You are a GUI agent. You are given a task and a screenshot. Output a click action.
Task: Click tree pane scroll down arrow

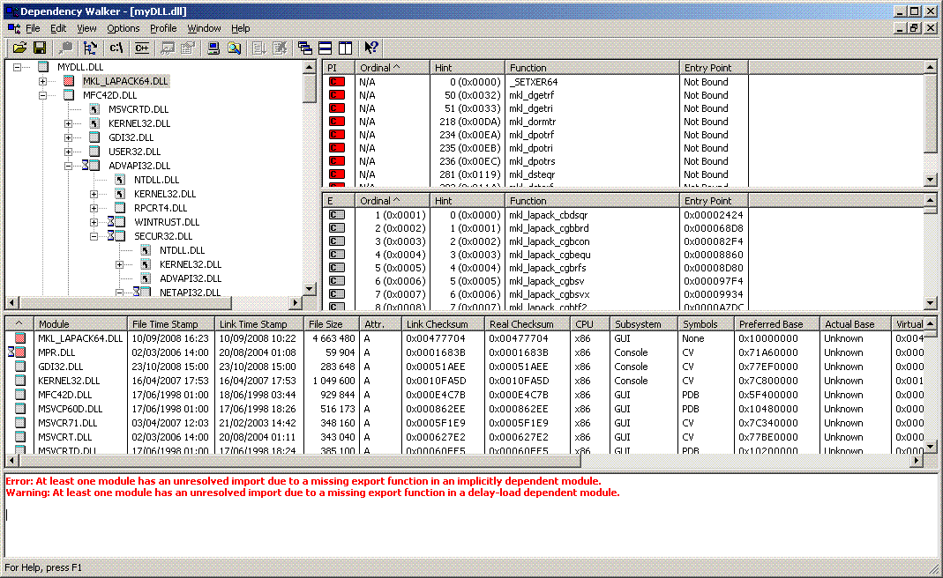(310, 289)
